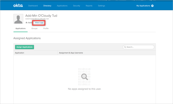Open the Applications menu in navbar
The height and width of the screenshot is (104, 173).
pos(62,6)
